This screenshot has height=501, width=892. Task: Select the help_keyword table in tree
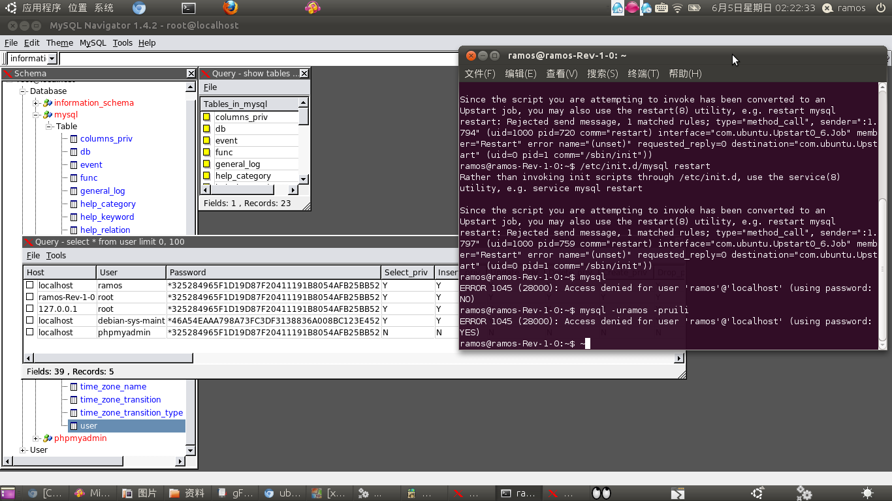coord(107,217)
